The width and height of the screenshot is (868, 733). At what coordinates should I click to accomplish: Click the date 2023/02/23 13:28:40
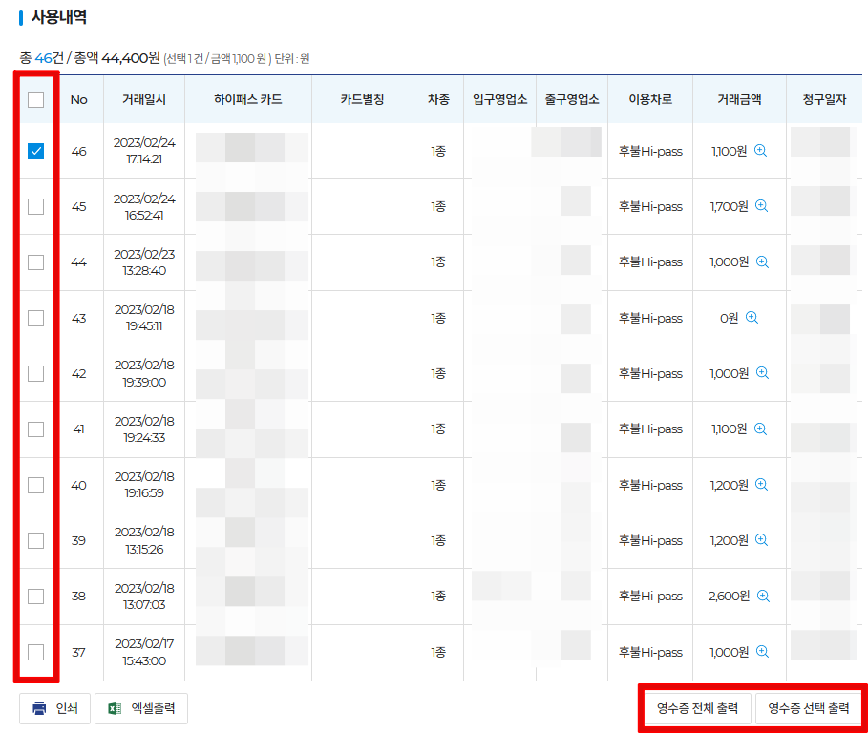pyautogui.click(x=144, y=262)
